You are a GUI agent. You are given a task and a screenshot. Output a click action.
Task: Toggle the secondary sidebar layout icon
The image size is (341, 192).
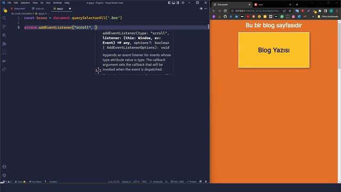click(x=177, y=3)
